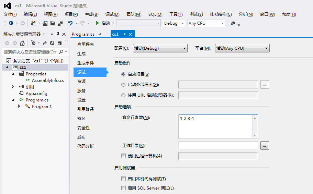Image resolution: width=313 pixels, height=194 pixels.
Task: Click the green Start play icon
Action: (98, 23)
